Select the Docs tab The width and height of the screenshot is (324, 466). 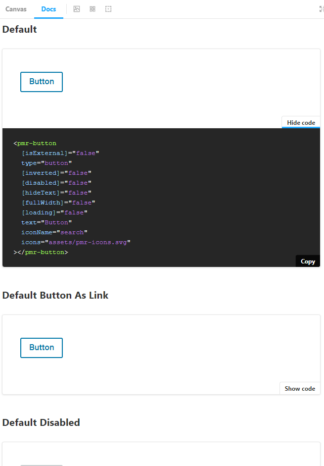point(48,9)
